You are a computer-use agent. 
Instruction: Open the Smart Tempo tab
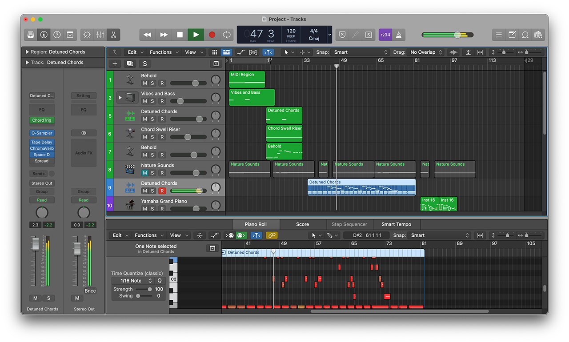[396, 224]
